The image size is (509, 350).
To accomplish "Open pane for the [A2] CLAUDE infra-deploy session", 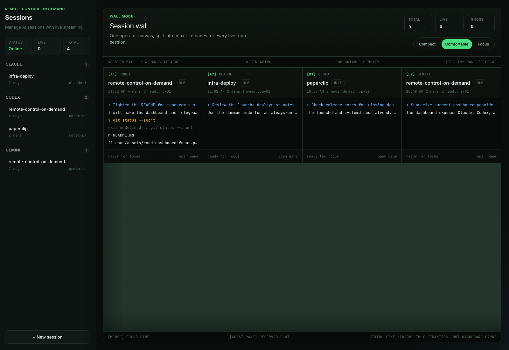I will [x=288, y=156].
